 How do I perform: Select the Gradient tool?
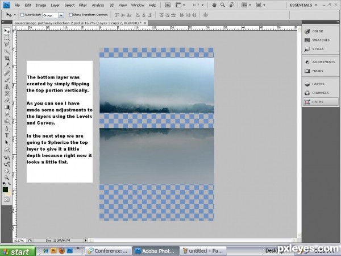click(x=7, y=107)
